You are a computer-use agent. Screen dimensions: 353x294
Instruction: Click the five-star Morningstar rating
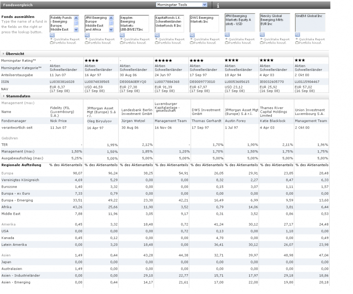coord(163,60)
